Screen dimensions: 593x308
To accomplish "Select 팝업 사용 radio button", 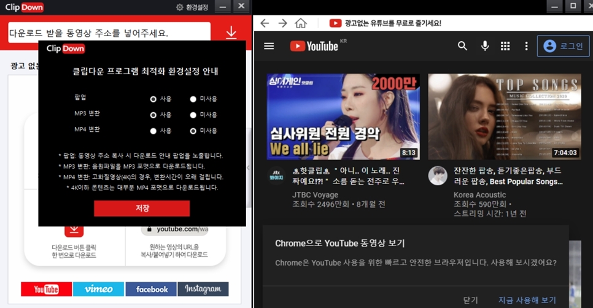I will click(153, 99).
